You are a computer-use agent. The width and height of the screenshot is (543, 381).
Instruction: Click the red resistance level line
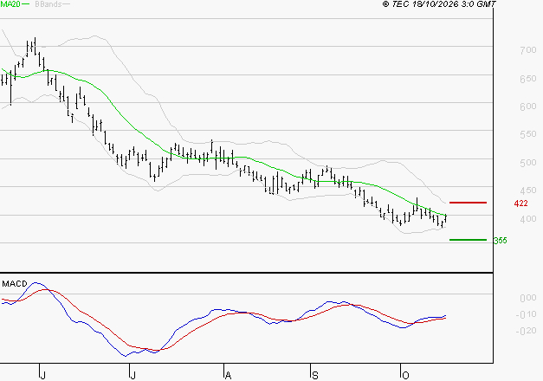tap(468, 203)
